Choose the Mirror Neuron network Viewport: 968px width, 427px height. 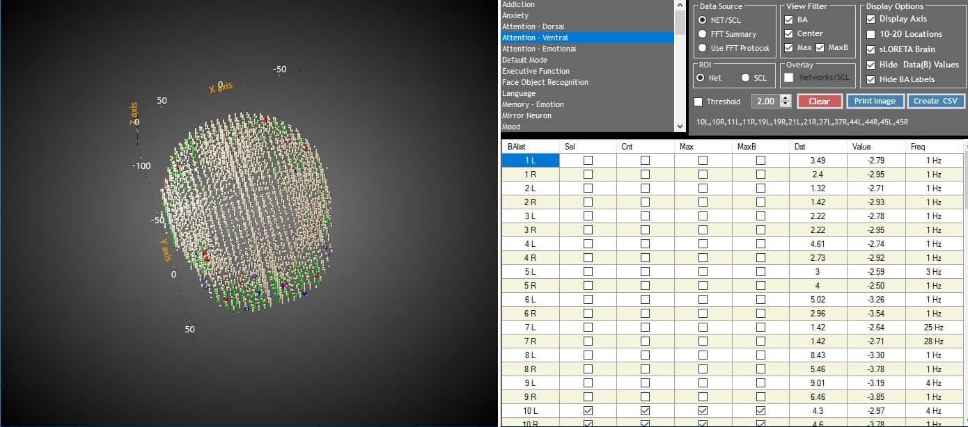coord(526,115)
